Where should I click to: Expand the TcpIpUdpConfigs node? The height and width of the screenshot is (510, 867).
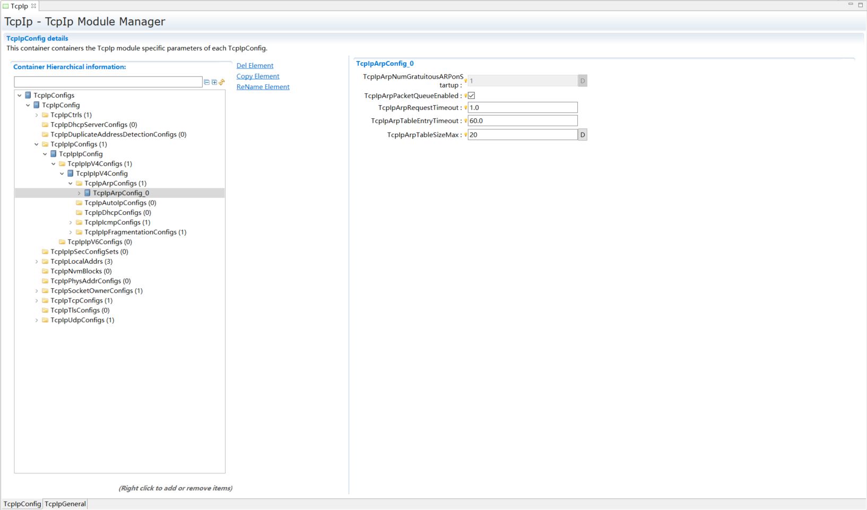point(37,320)
